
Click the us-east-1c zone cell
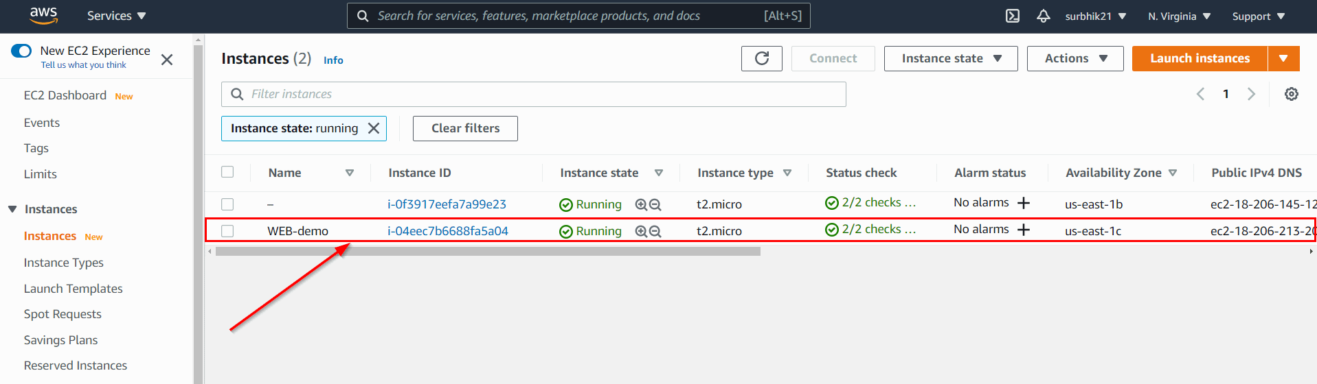(x=1093, y=231)
